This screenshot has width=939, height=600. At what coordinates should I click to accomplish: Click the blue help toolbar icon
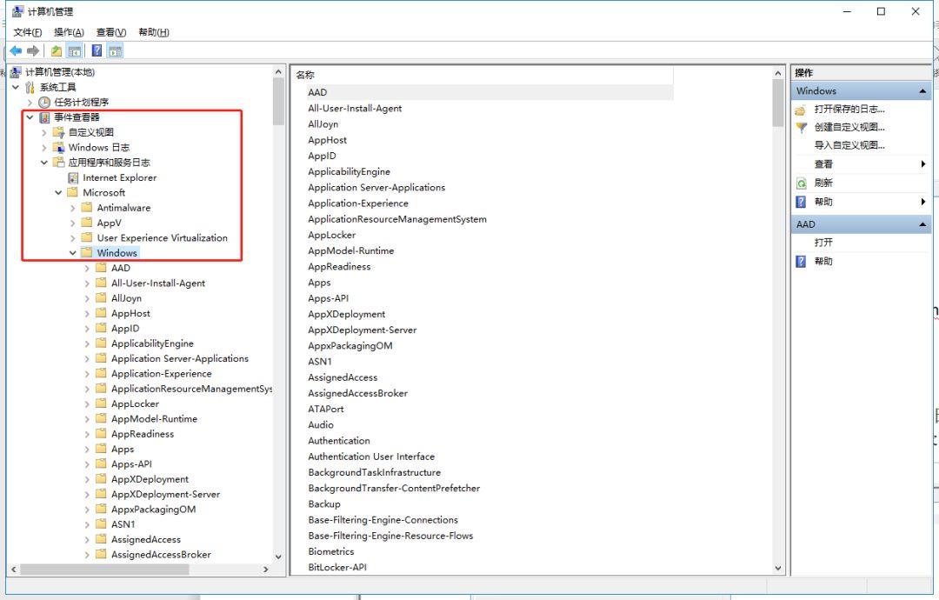coord(97,51)
